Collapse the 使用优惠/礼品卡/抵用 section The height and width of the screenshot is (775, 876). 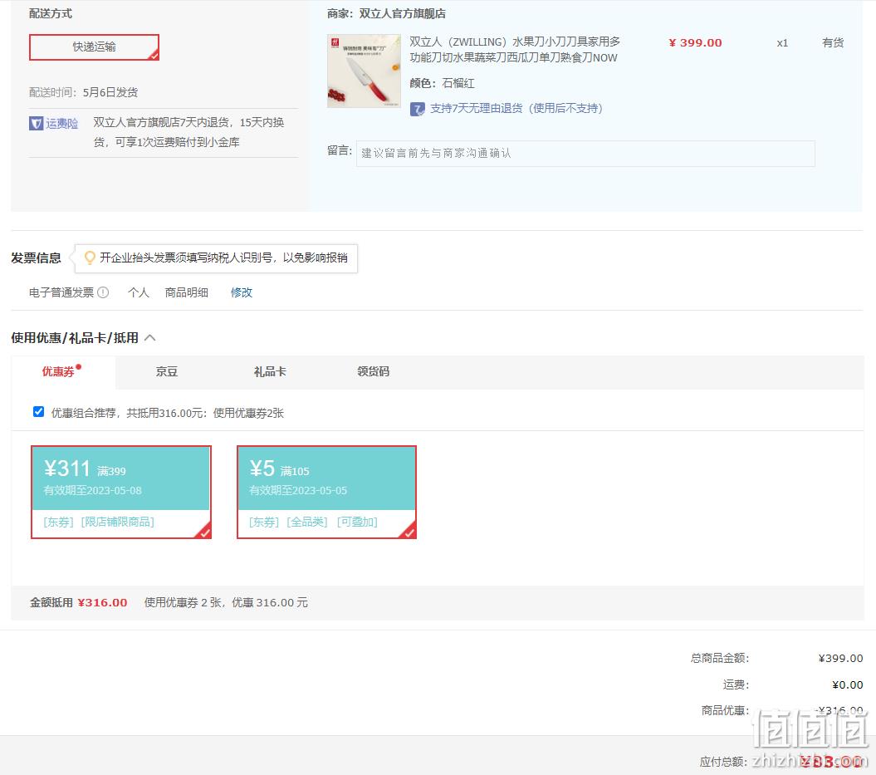(x=150, y=338)
